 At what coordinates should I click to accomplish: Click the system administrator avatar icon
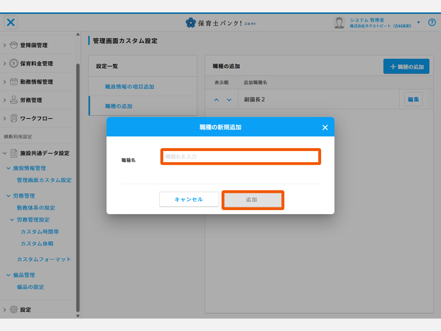click(339, 23)
